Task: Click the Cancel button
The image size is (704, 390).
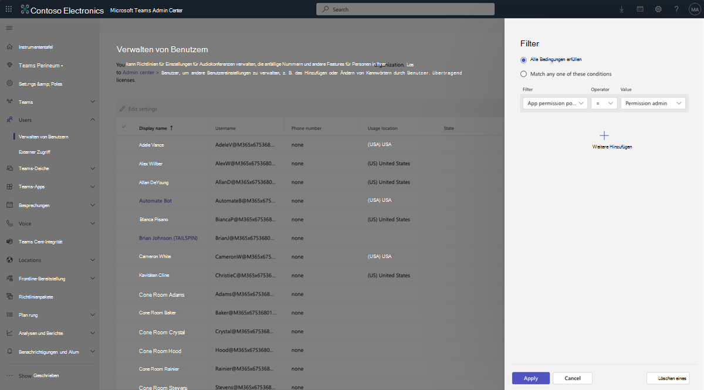Action: (x=573, y=378)
